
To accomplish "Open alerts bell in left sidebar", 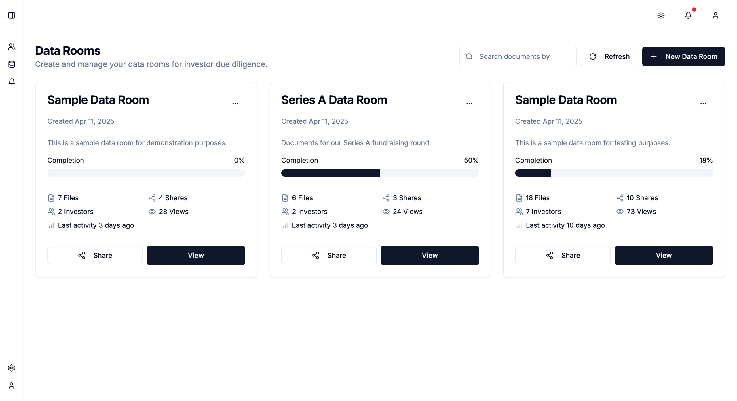I will 12,82.
